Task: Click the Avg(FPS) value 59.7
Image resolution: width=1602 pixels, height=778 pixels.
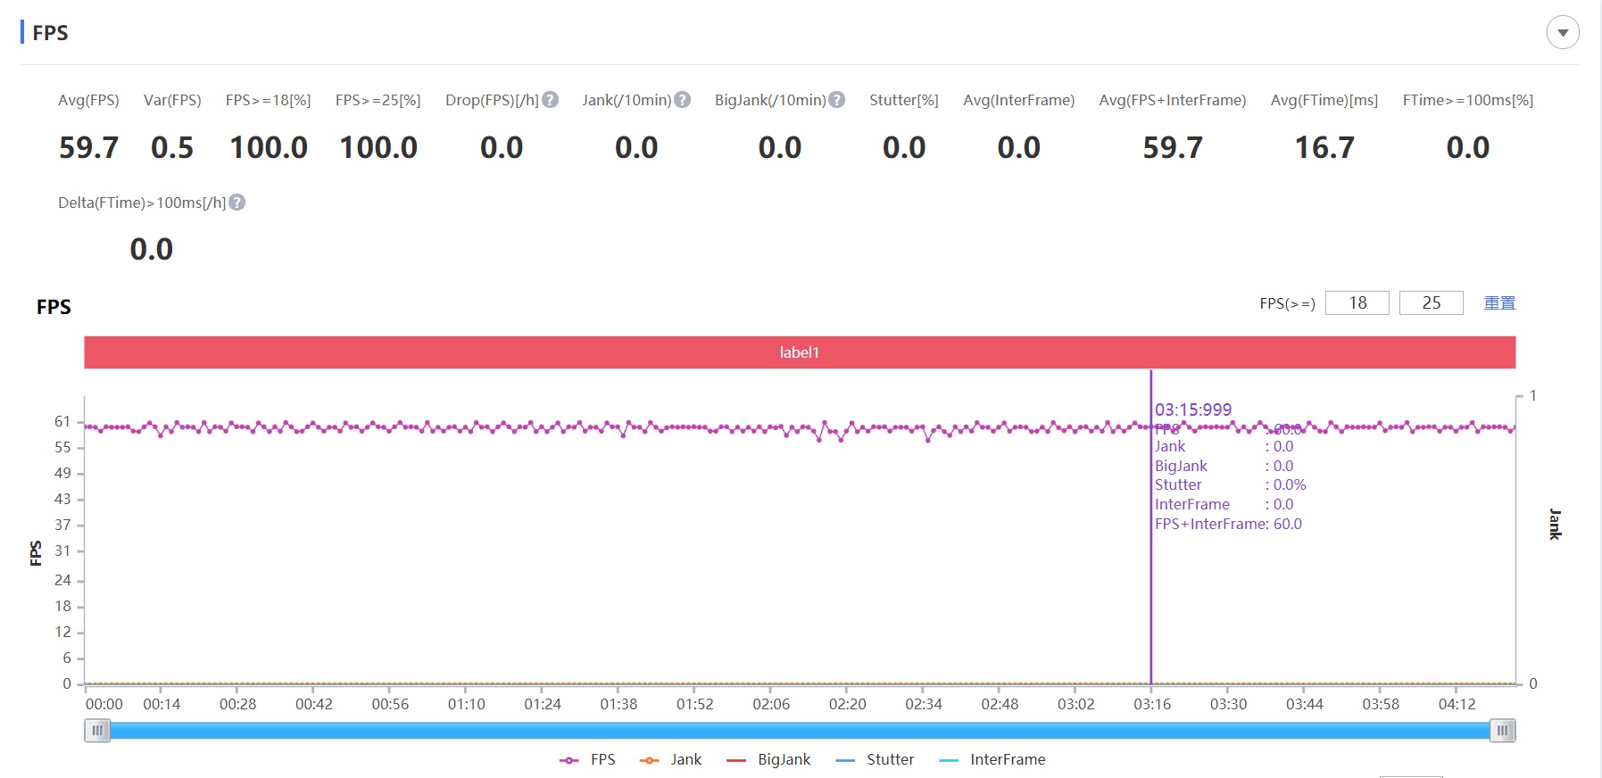Action: [x=88, y=148]
